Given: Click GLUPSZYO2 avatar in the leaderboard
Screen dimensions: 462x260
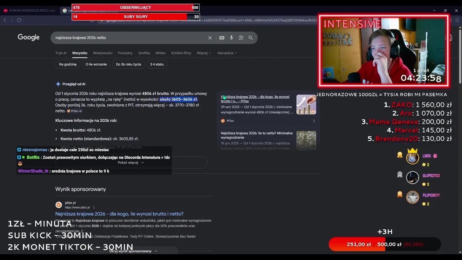Looking at the screenshot, I should pyautogui.click(x=413, y=177).
